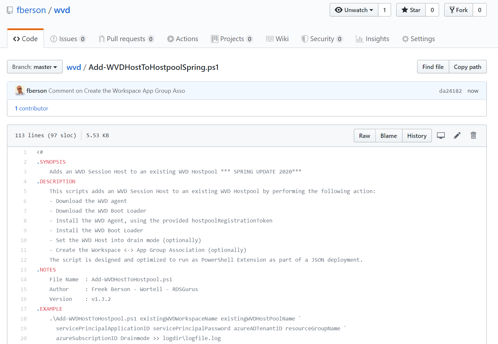
Task: Open the Insights tab
Action: pos(373,39)
